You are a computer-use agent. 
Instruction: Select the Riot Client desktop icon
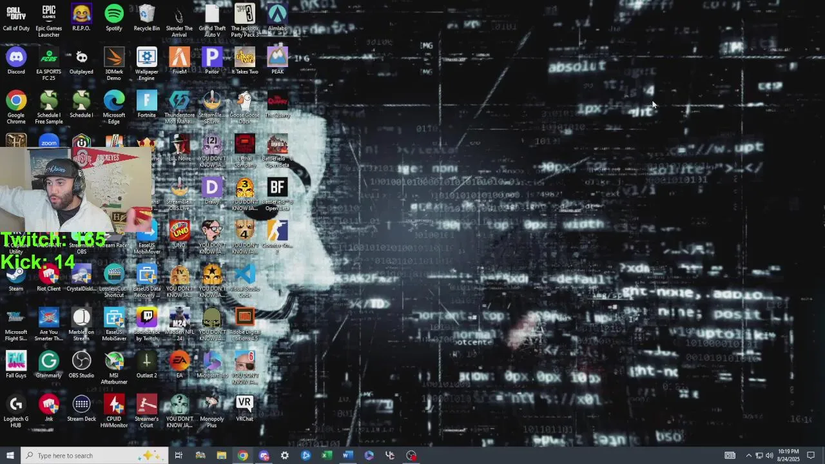(49, 278)
